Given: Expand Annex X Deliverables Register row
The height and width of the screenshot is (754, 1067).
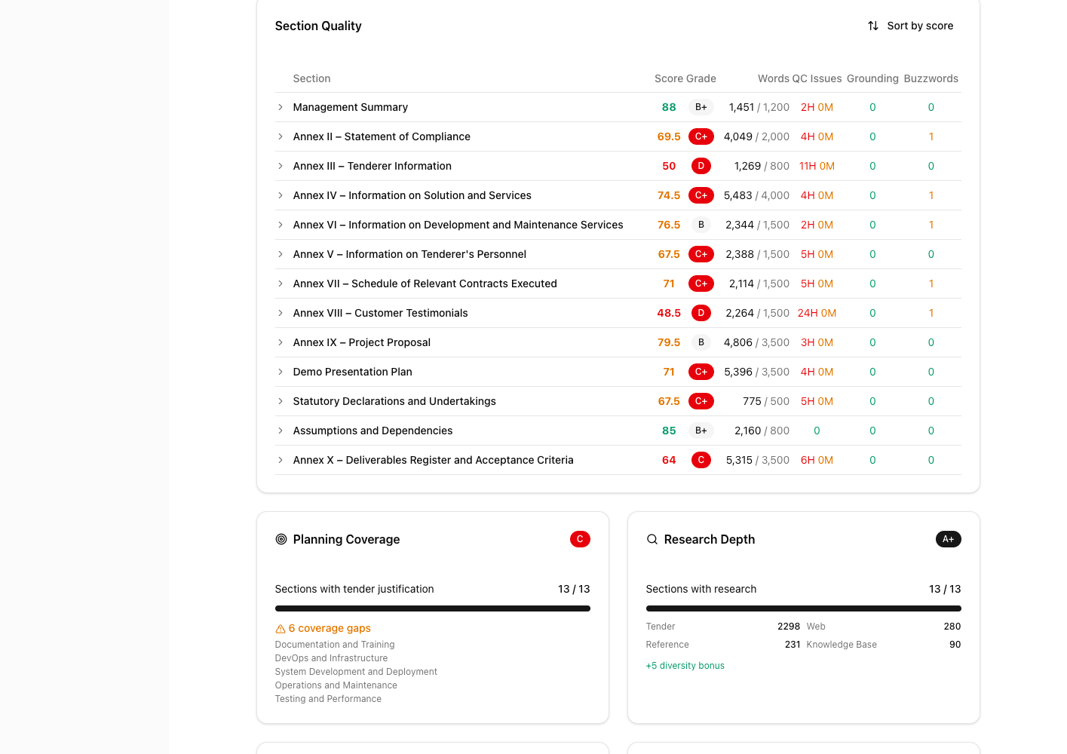Looking at the screenshot, I should click(281, 460).
